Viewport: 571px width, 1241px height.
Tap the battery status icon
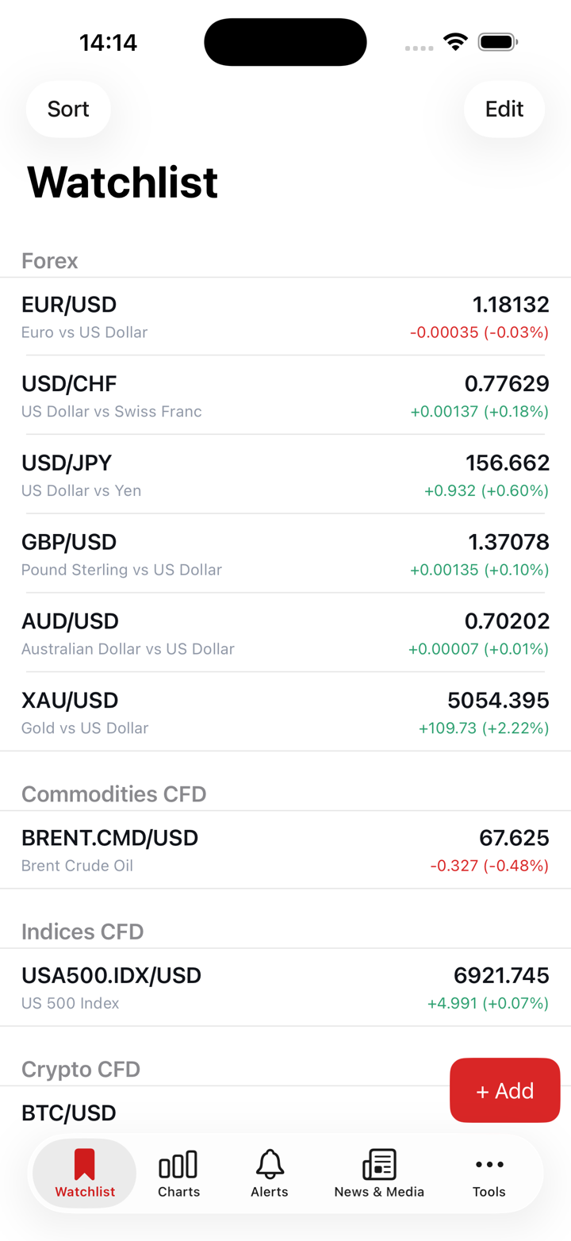coord(498,42)
